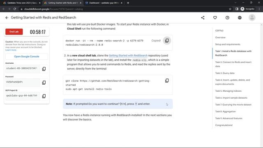This screenshot has width=263, height=148.
Task: Go to Task 8 Aggregation
Action: [225, 111]
